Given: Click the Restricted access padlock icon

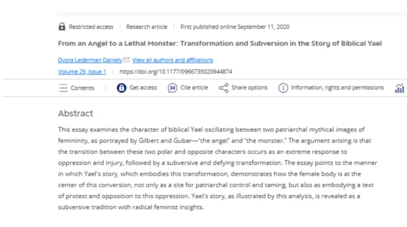Looking at the screenshot, I should (62, 26).
